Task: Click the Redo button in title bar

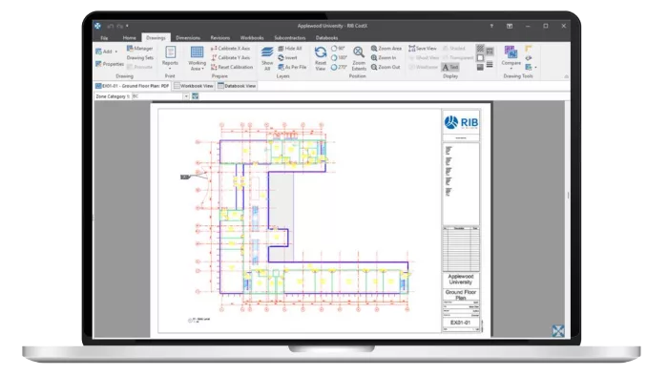Action: (x=119, y=26)
